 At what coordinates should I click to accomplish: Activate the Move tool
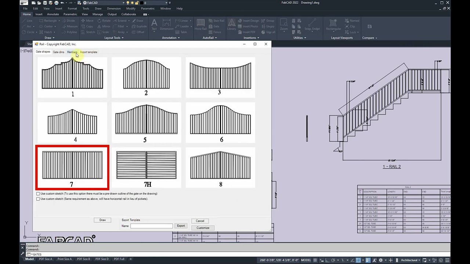87,21
